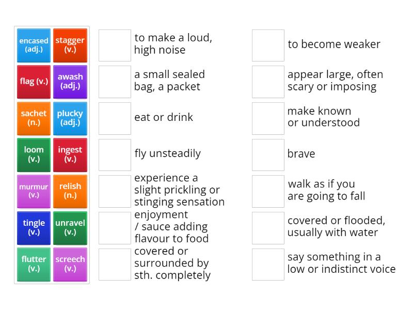Click answer slot beside 'to become weaker'
The image size is (413, 310).
(268, 45)
